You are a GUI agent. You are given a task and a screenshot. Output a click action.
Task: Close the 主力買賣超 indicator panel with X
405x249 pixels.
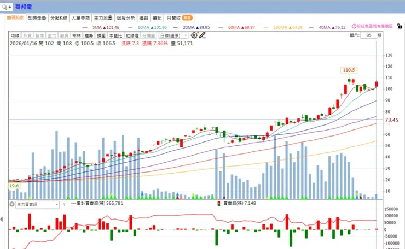[12, 204]
